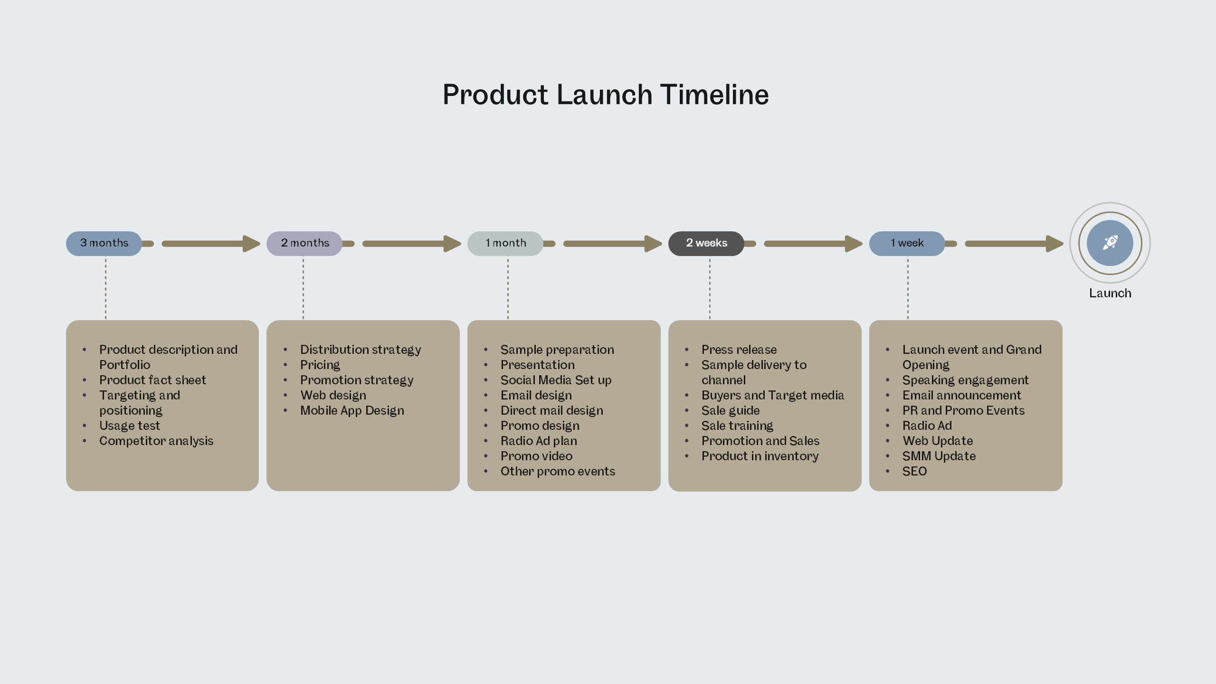Select the 3 months milestone node
This screenshot has width=1216, height=684.
[x=104, y=242]
